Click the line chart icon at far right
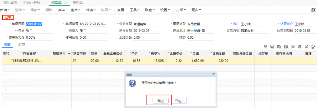Viewport: 317px width, 108px height. coord(313,47)
